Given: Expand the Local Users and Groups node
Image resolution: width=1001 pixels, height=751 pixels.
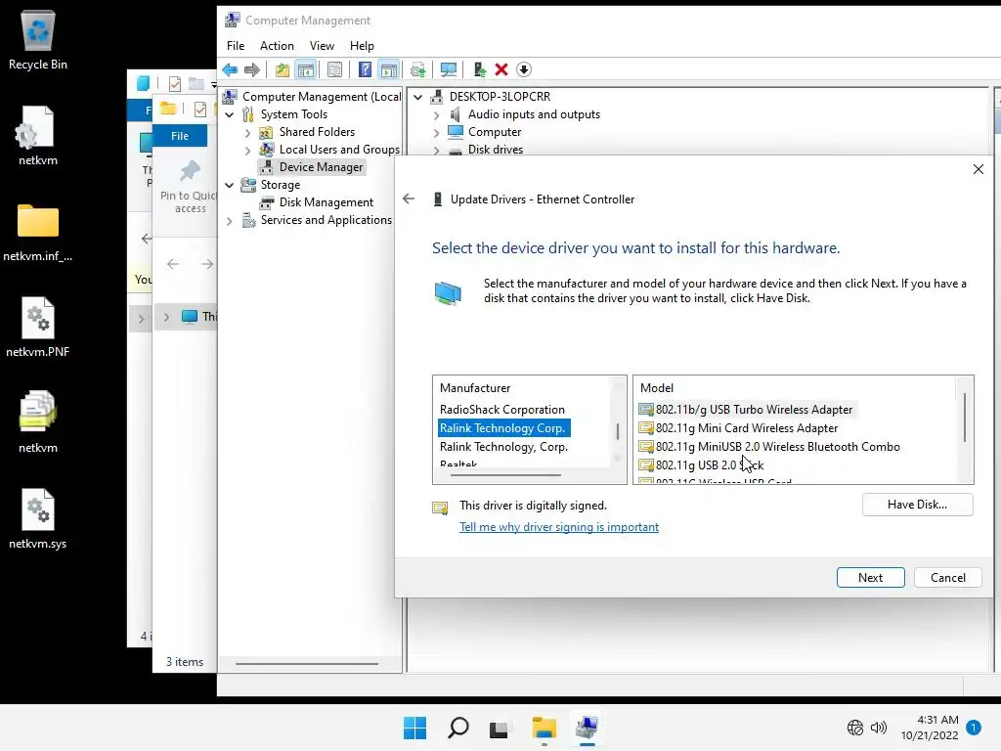Looking at the screenshot, I should (247, 150).
